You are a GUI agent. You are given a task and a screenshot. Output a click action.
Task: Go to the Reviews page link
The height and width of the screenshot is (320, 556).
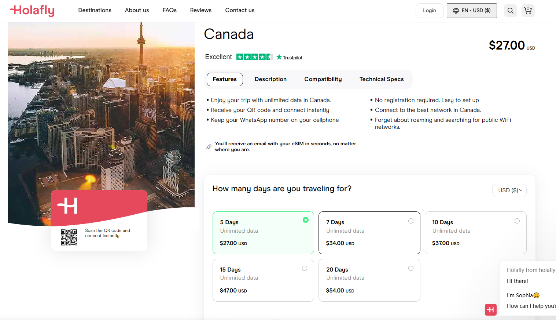(x=201, y=10)
